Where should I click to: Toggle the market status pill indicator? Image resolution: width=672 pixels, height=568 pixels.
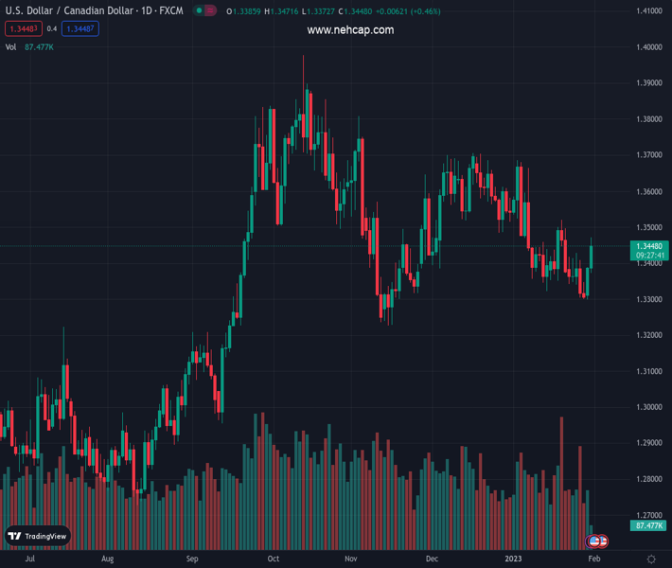203,11
